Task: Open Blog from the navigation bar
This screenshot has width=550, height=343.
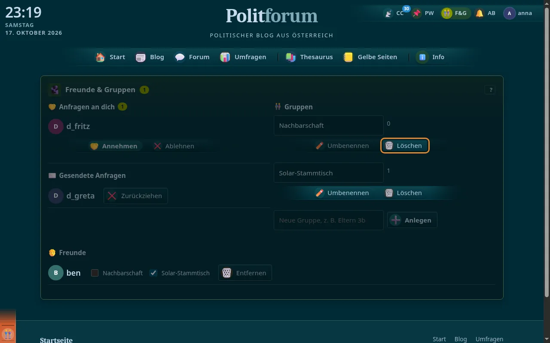Action: pyautogui.click(x=150, y=57)
